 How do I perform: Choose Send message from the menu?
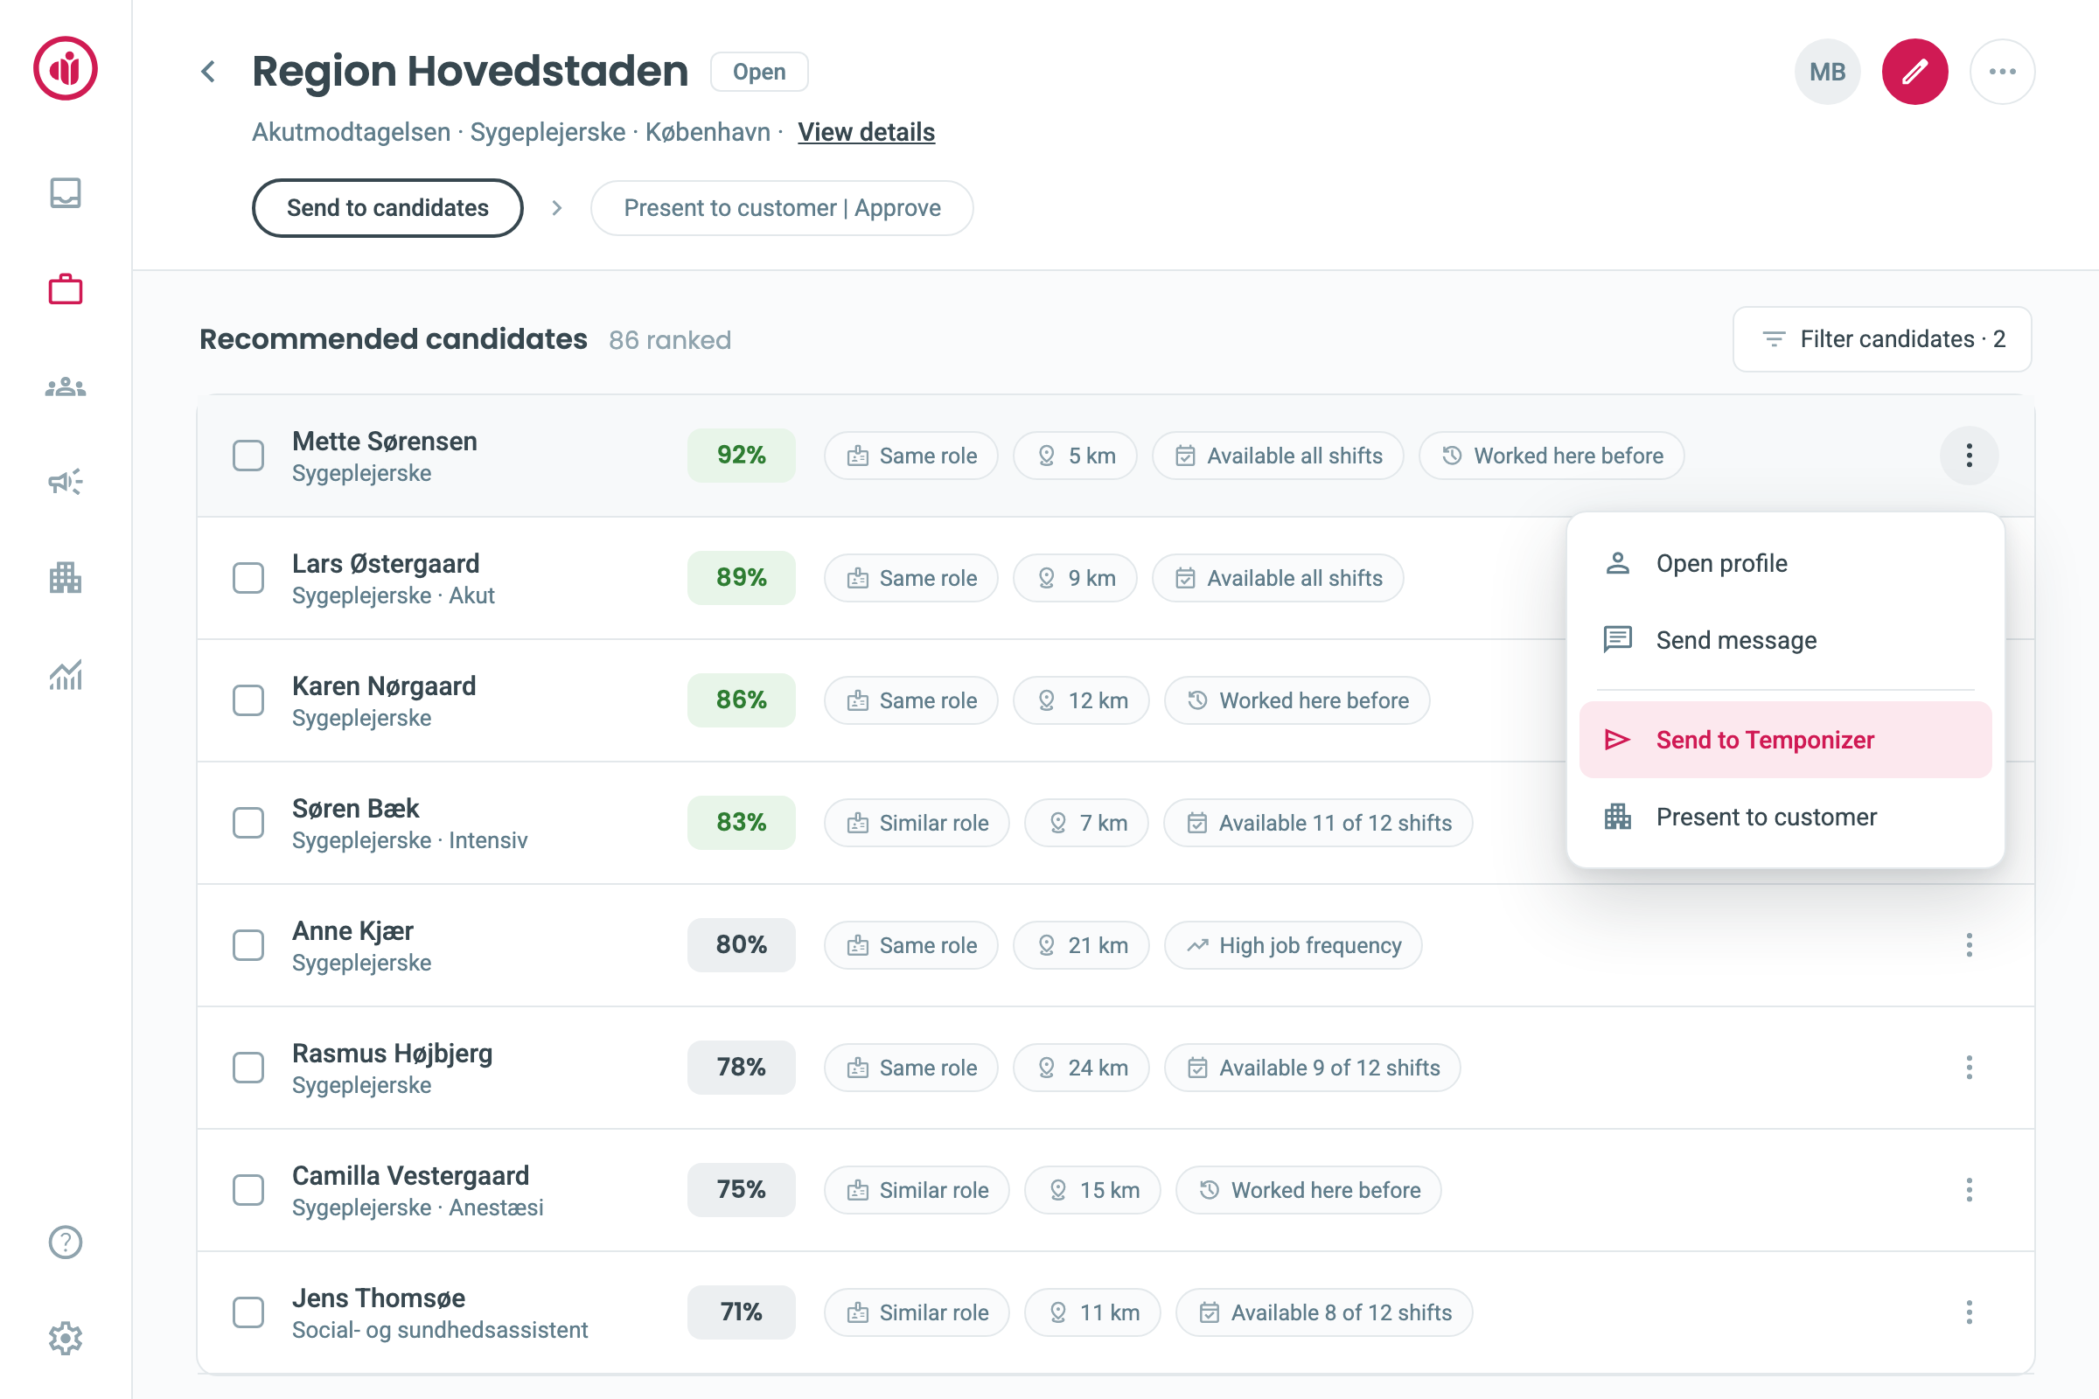pos(1785,640)
